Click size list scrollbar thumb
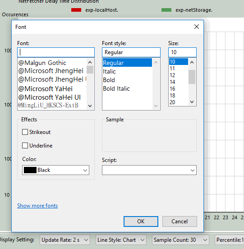The image size is (244, 249). point(192,77)
